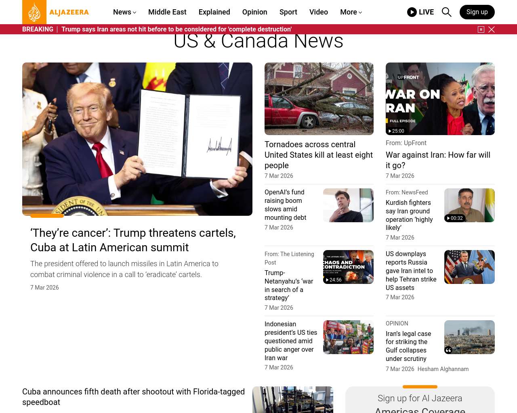This screenshot has height=413, width=517.
Task: Click the opinion quote icon on thumbnail
Action: coord(448,350)
